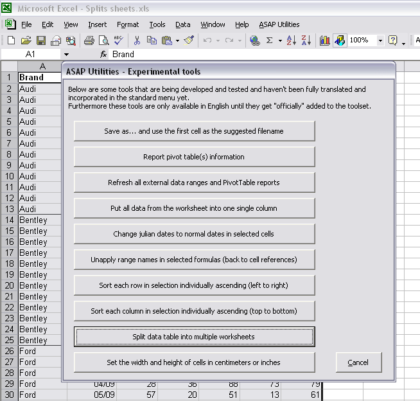Open the 100% zoom dropdown
This screenshot has height=401, width=420.
click(x=380, y=40)
